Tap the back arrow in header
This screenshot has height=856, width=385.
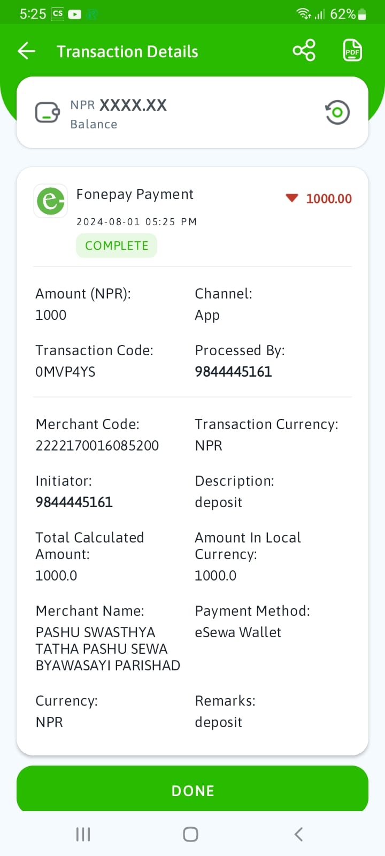pos(26,51)
